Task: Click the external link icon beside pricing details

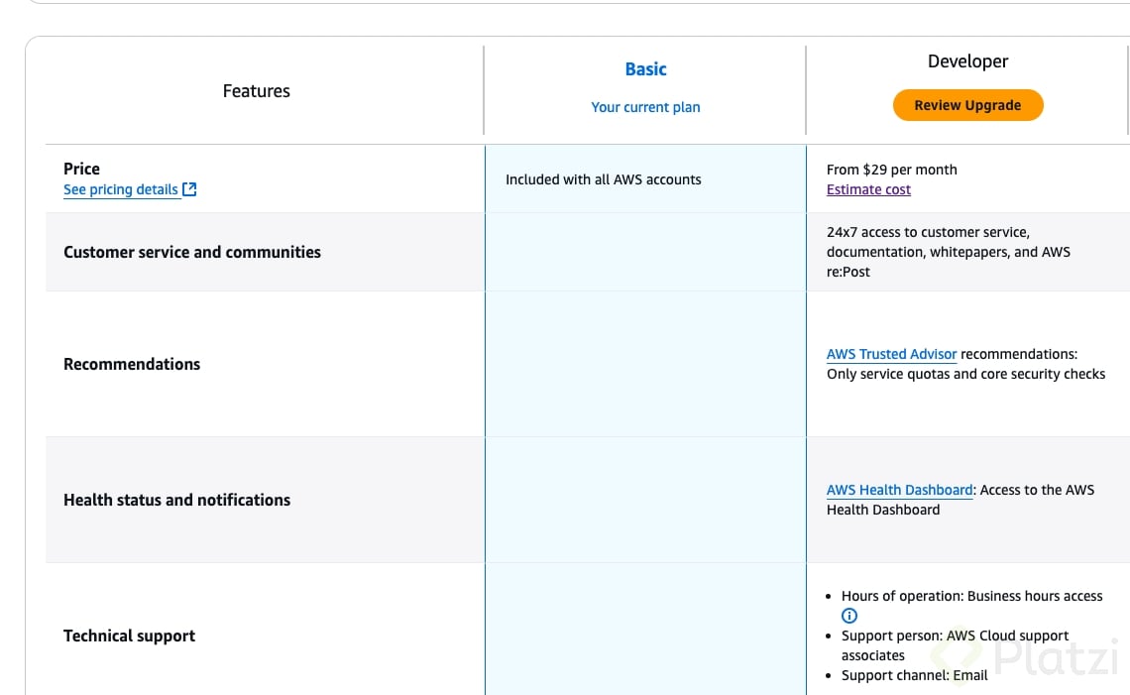Action: coord(190,189)
